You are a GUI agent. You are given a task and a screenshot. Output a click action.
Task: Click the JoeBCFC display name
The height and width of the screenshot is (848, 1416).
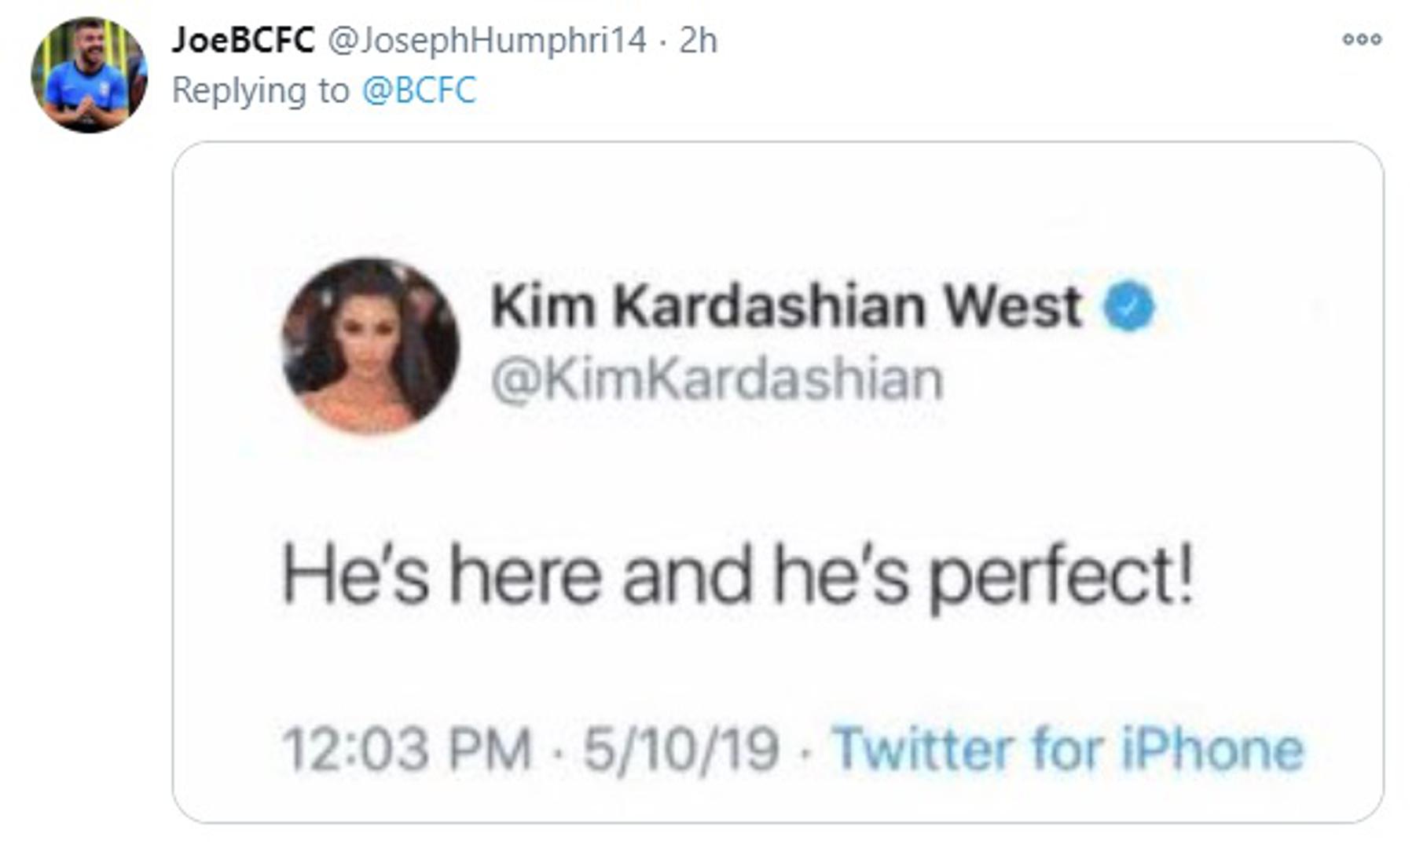click(x=243, y=40)
